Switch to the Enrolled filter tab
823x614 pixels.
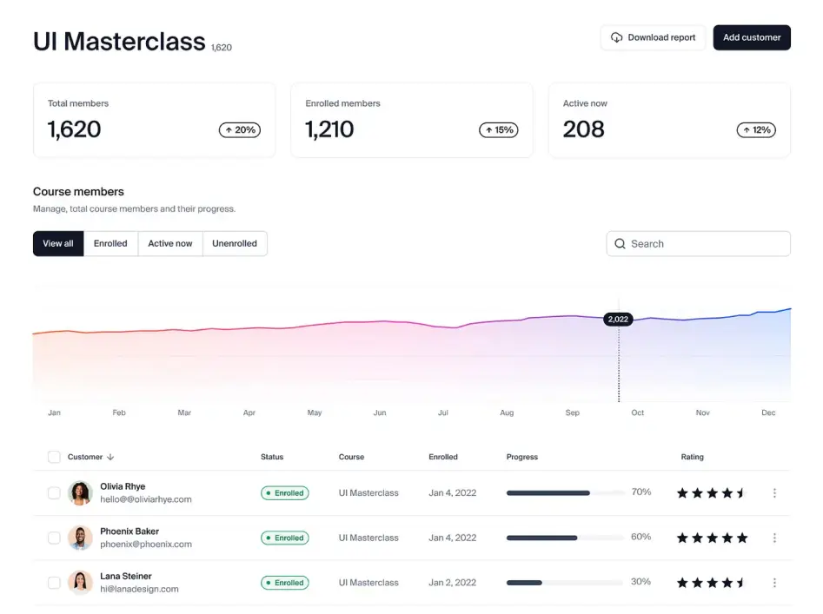point(110,244)
